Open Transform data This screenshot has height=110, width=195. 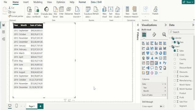[88, 12]
